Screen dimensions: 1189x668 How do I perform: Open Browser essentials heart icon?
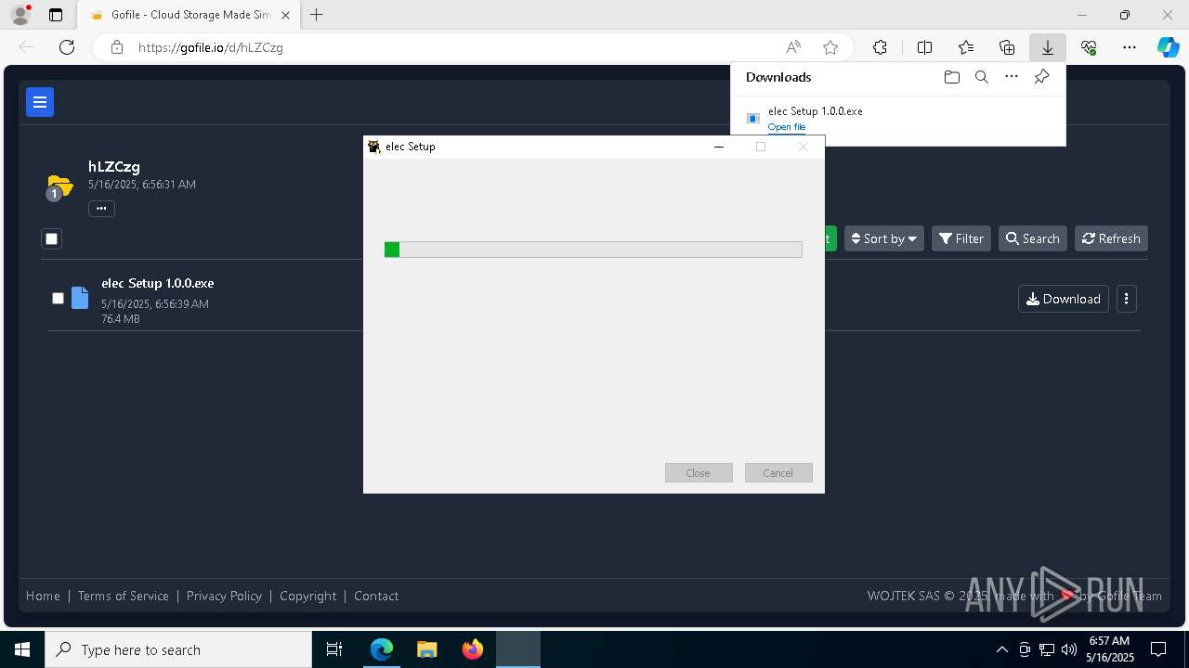point(1089,47)
